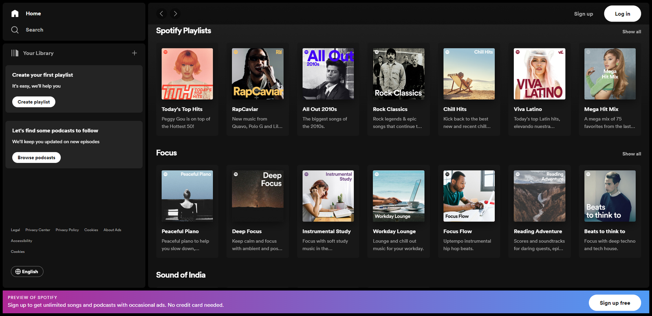Open the Legal footer link
The height and width of the screenshot is (316, 652).
(15, 230)
